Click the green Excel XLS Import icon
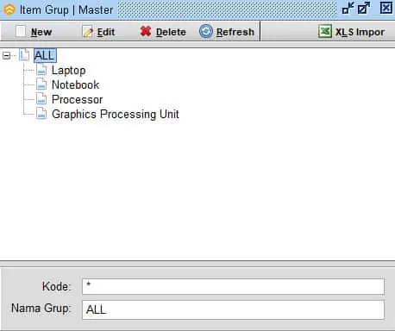 click(325, 31)
